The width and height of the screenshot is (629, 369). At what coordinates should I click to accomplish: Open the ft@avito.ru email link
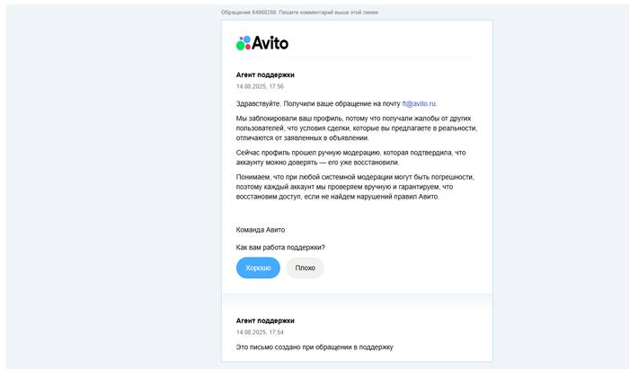click(419, 104)
